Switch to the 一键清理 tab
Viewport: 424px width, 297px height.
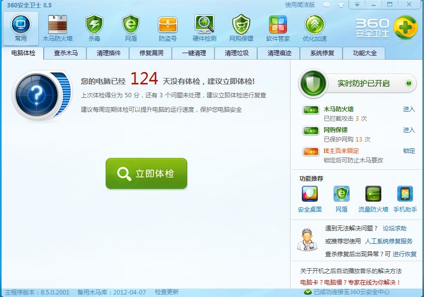tap(194, 53)
